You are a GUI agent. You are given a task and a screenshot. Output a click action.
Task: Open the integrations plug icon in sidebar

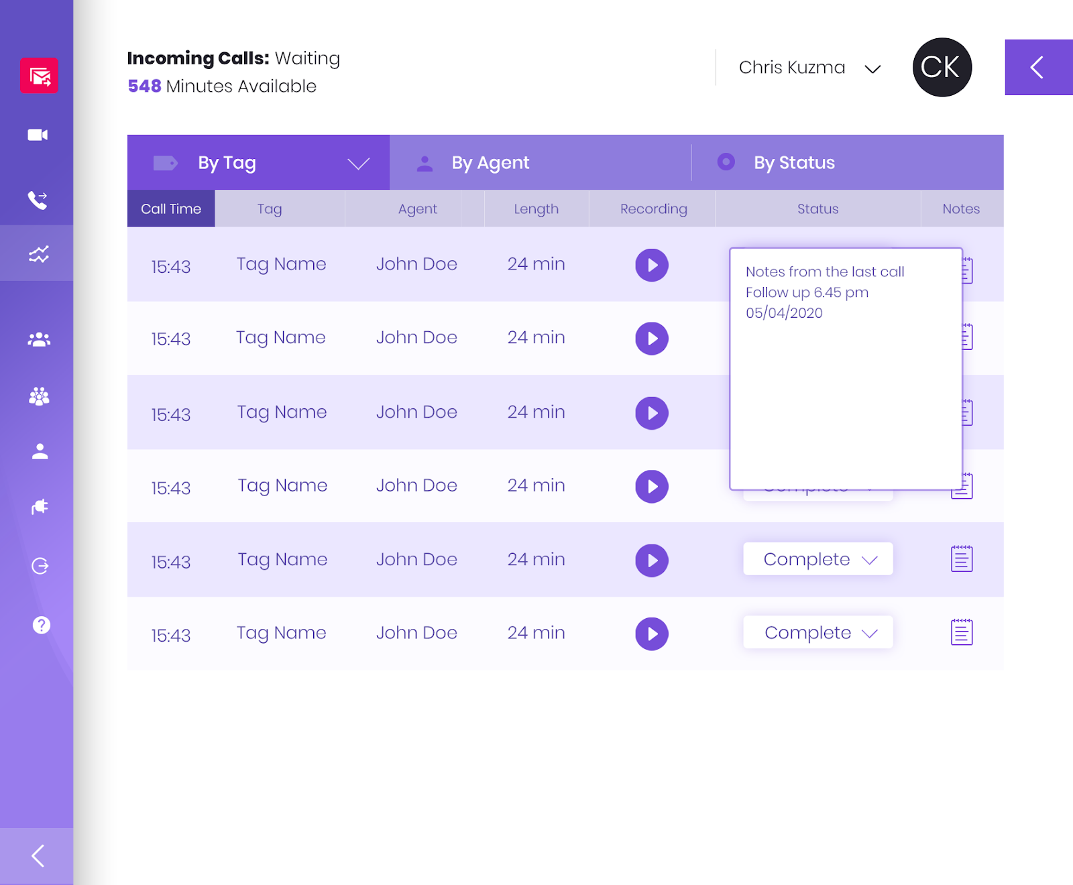pyautogui.click(x=40, y=507)
